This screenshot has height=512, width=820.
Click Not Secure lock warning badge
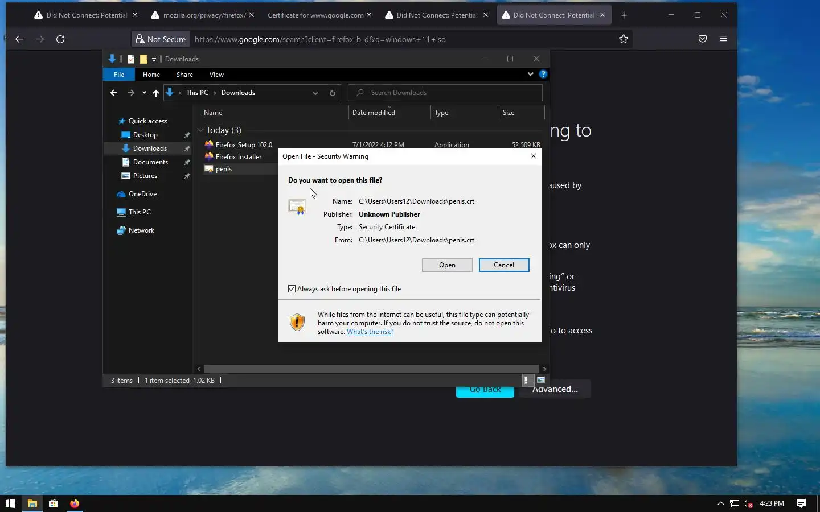coord(161,39)
